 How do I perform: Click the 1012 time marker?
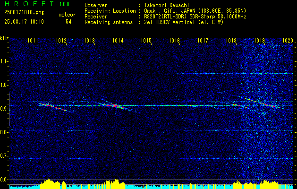[x=61, y=40]
